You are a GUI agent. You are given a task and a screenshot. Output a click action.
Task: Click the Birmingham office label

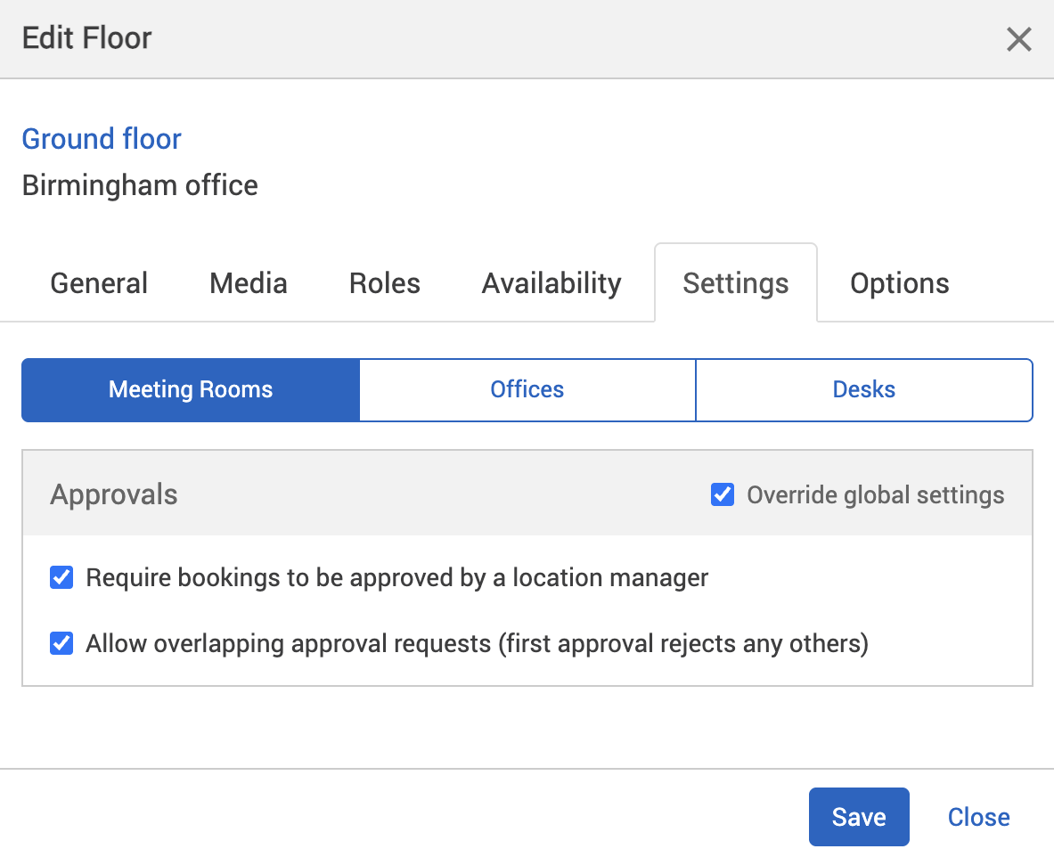[139, 185]
